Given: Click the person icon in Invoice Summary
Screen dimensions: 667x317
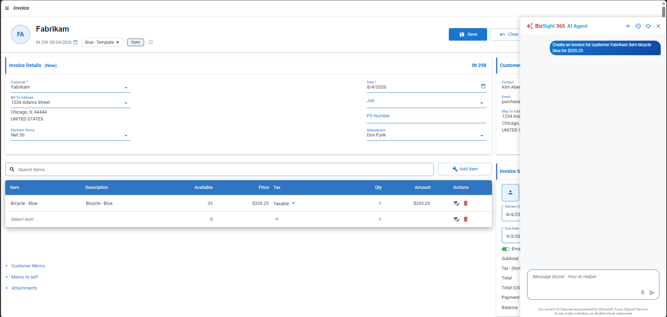Looking at the screenshot, I should pos(510,192).
